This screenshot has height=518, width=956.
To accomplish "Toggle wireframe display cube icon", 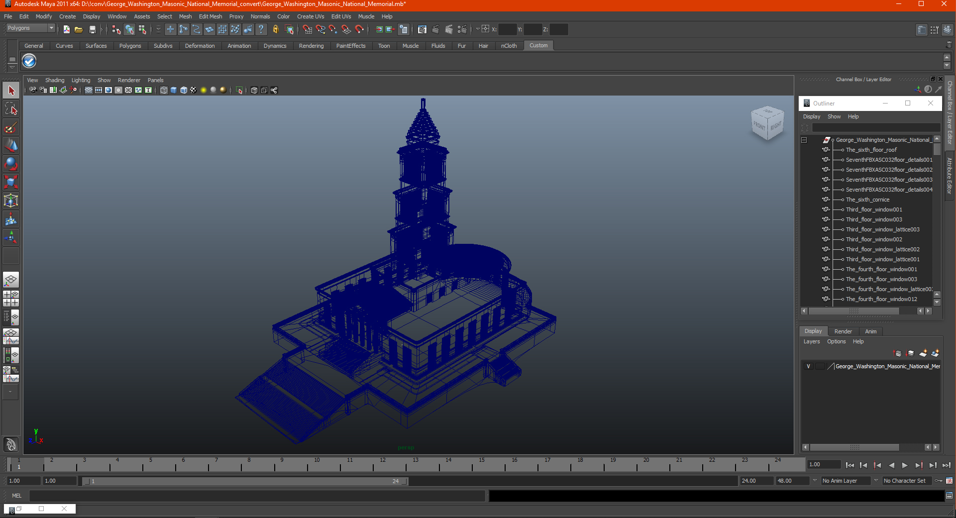I will point(164,90).
